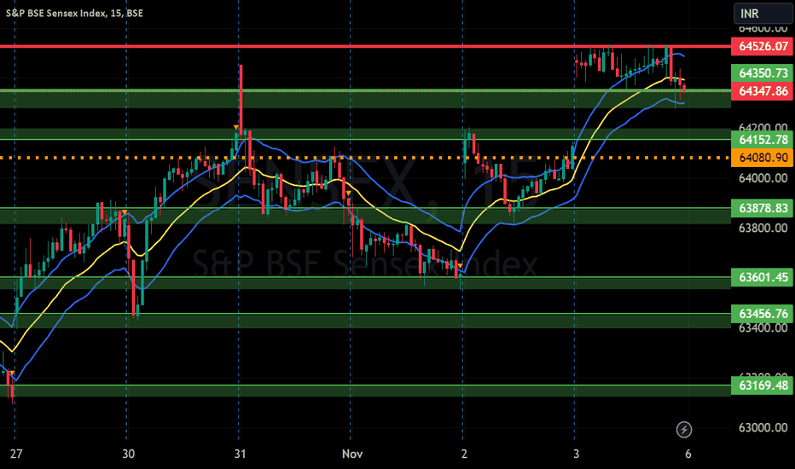Select the red 64526.07 price label
Image resolution: width=795 pixels, height=469 pixels.
point(763,47)
